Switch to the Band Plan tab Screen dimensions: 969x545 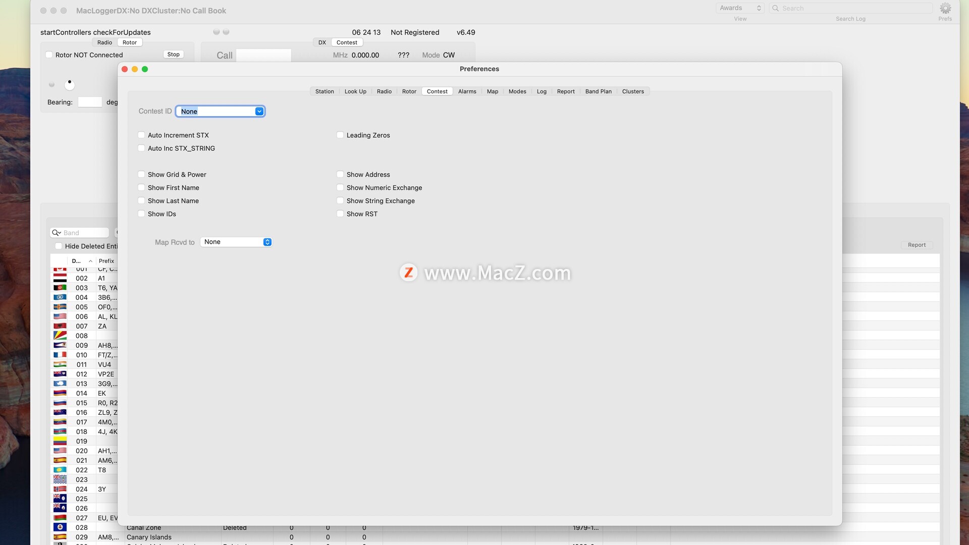point(598,91)
